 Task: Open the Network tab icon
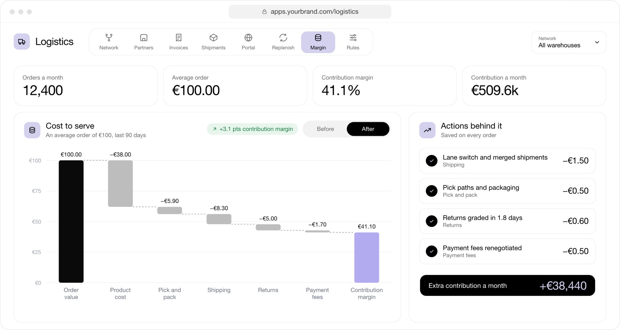coord(109,38)
